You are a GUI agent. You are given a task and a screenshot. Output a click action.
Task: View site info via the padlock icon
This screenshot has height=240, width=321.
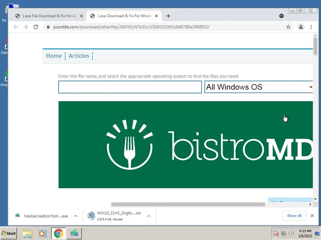pyautogui.click(x=48, y=27)
